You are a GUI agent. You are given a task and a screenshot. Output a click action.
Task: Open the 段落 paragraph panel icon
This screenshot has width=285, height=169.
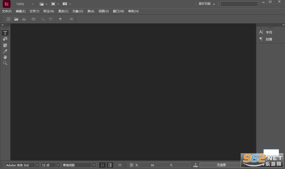(261, 39)
